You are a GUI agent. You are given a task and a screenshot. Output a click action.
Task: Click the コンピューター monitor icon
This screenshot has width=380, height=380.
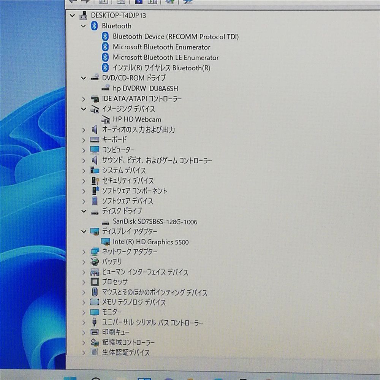pyautogui.click(x=95, y=150)
